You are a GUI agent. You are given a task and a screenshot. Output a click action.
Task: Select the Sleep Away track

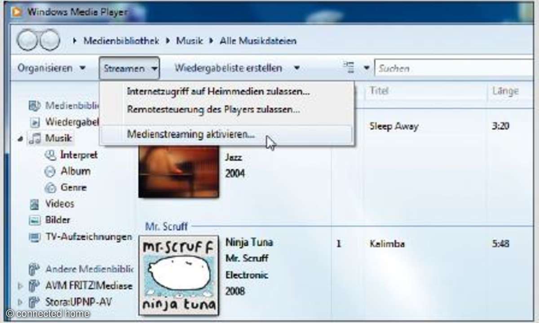click(x=393, y=127)
